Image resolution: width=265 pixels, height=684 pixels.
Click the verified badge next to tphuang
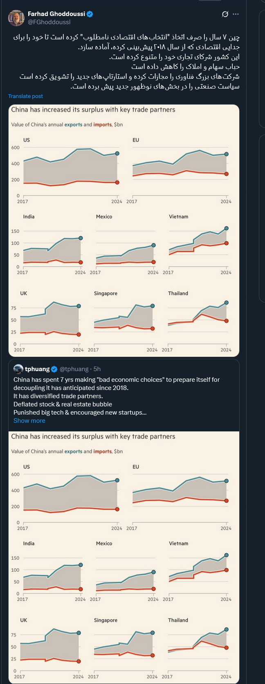[x=54, y=369]
